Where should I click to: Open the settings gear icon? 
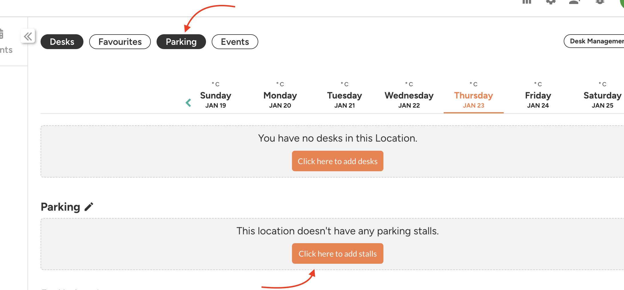(551, 2)
